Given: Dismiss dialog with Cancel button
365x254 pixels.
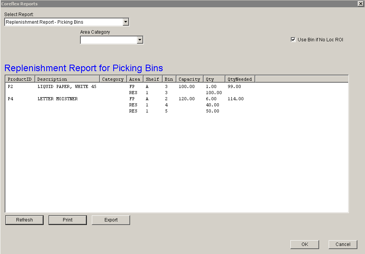Looking at the screenshot, I should pyautogui.click(x=343, y=244).
